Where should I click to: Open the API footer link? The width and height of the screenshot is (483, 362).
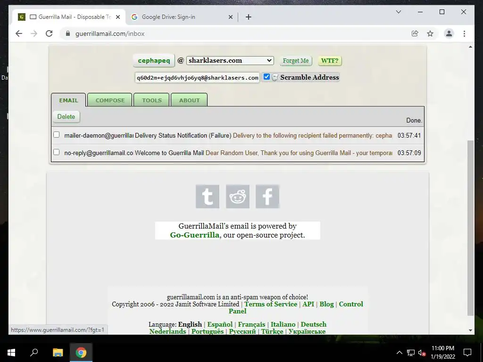pos(308,304)
